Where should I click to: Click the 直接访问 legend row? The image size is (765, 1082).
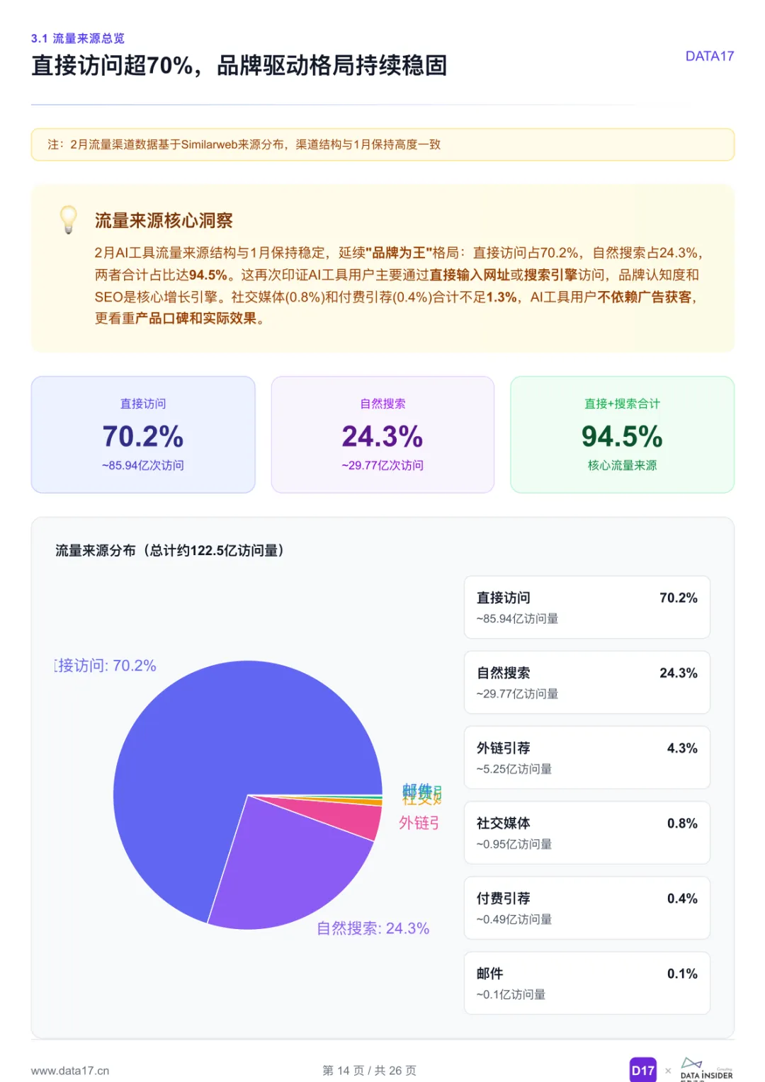point(586,607)
